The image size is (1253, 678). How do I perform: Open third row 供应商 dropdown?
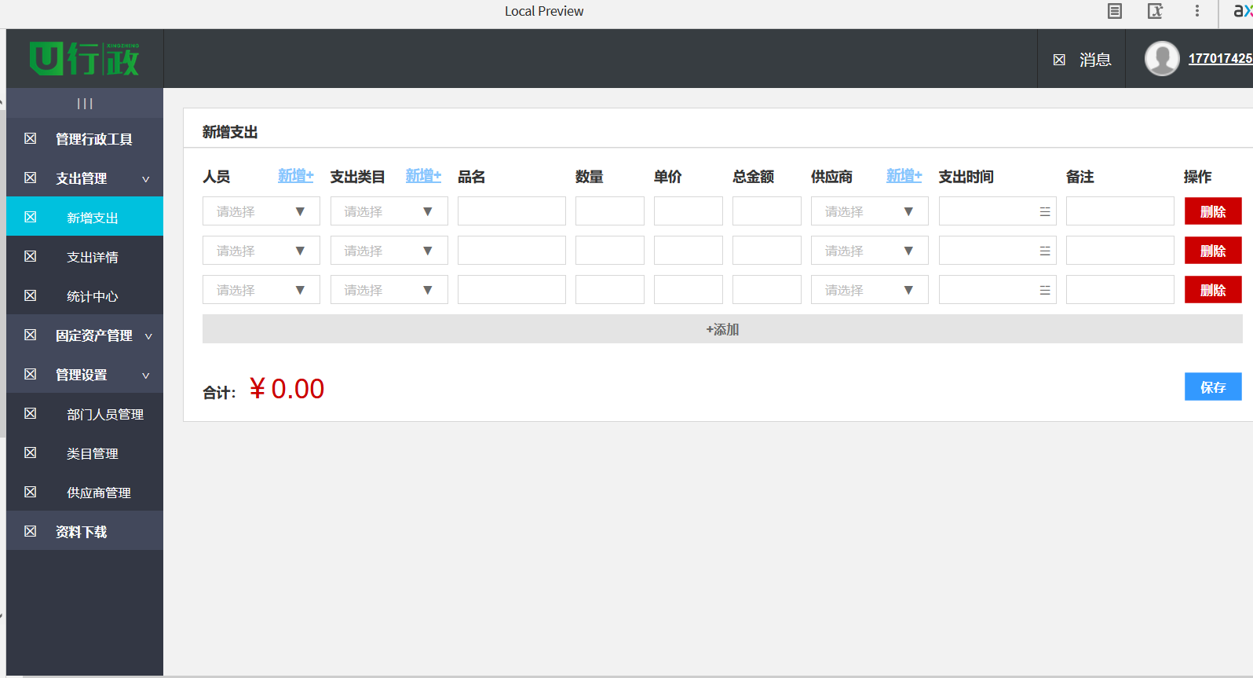(870, 290)
